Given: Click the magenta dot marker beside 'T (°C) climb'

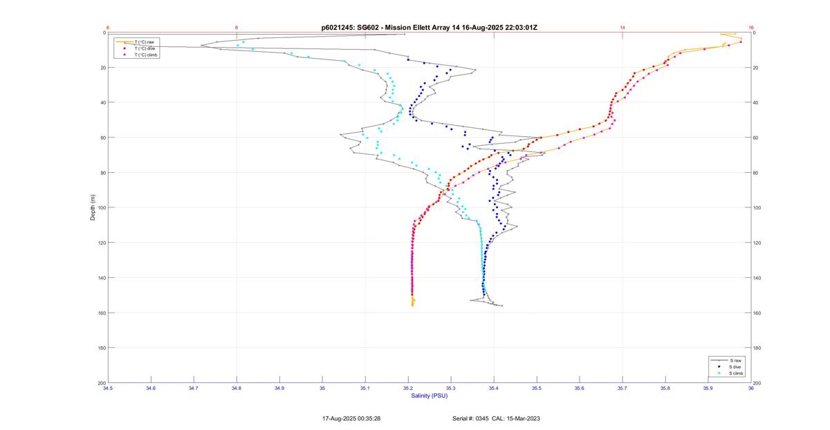Looking at the screenshot, I should [124, 55].
